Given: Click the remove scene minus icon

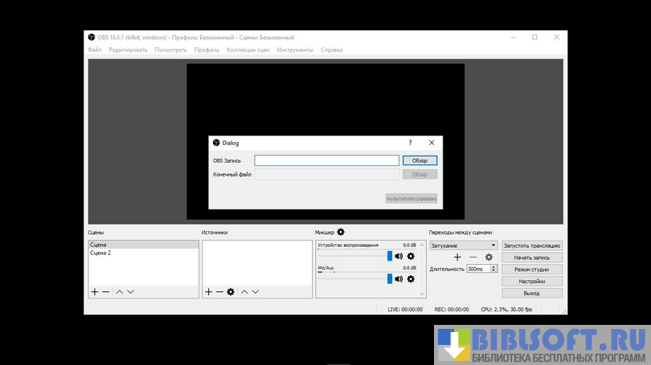Looking at the screenshot, I should [105, 292].
